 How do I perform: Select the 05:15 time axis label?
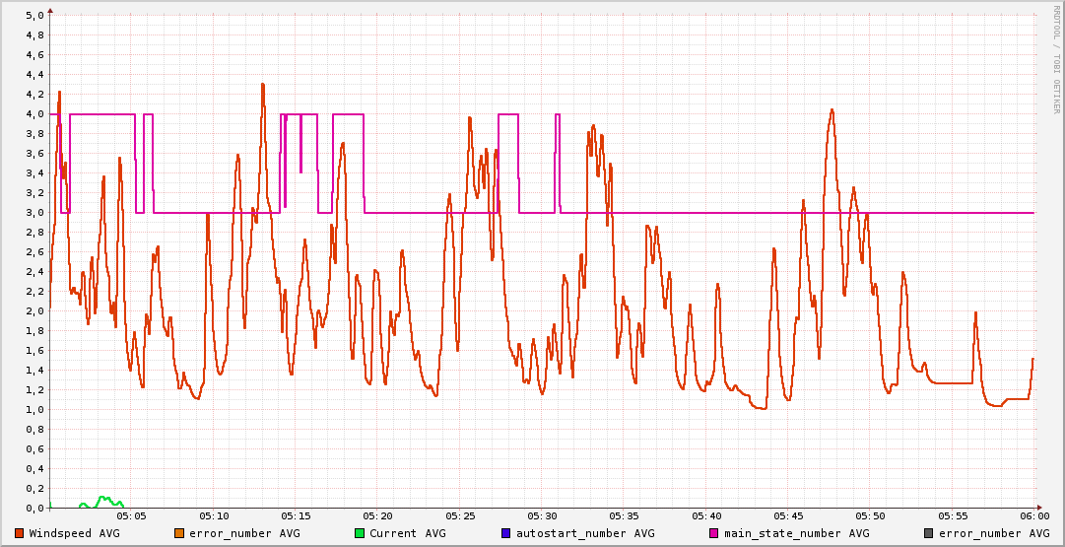pos(296,515)
